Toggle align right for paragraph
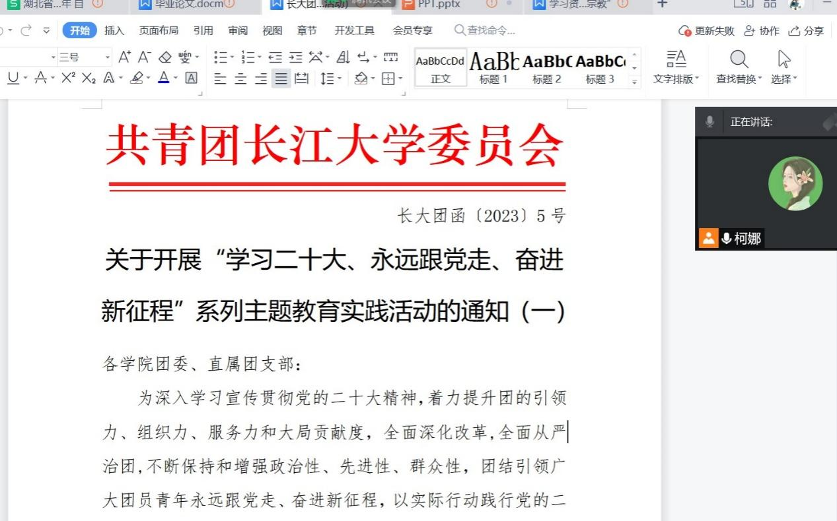 (x=261, y=79)
